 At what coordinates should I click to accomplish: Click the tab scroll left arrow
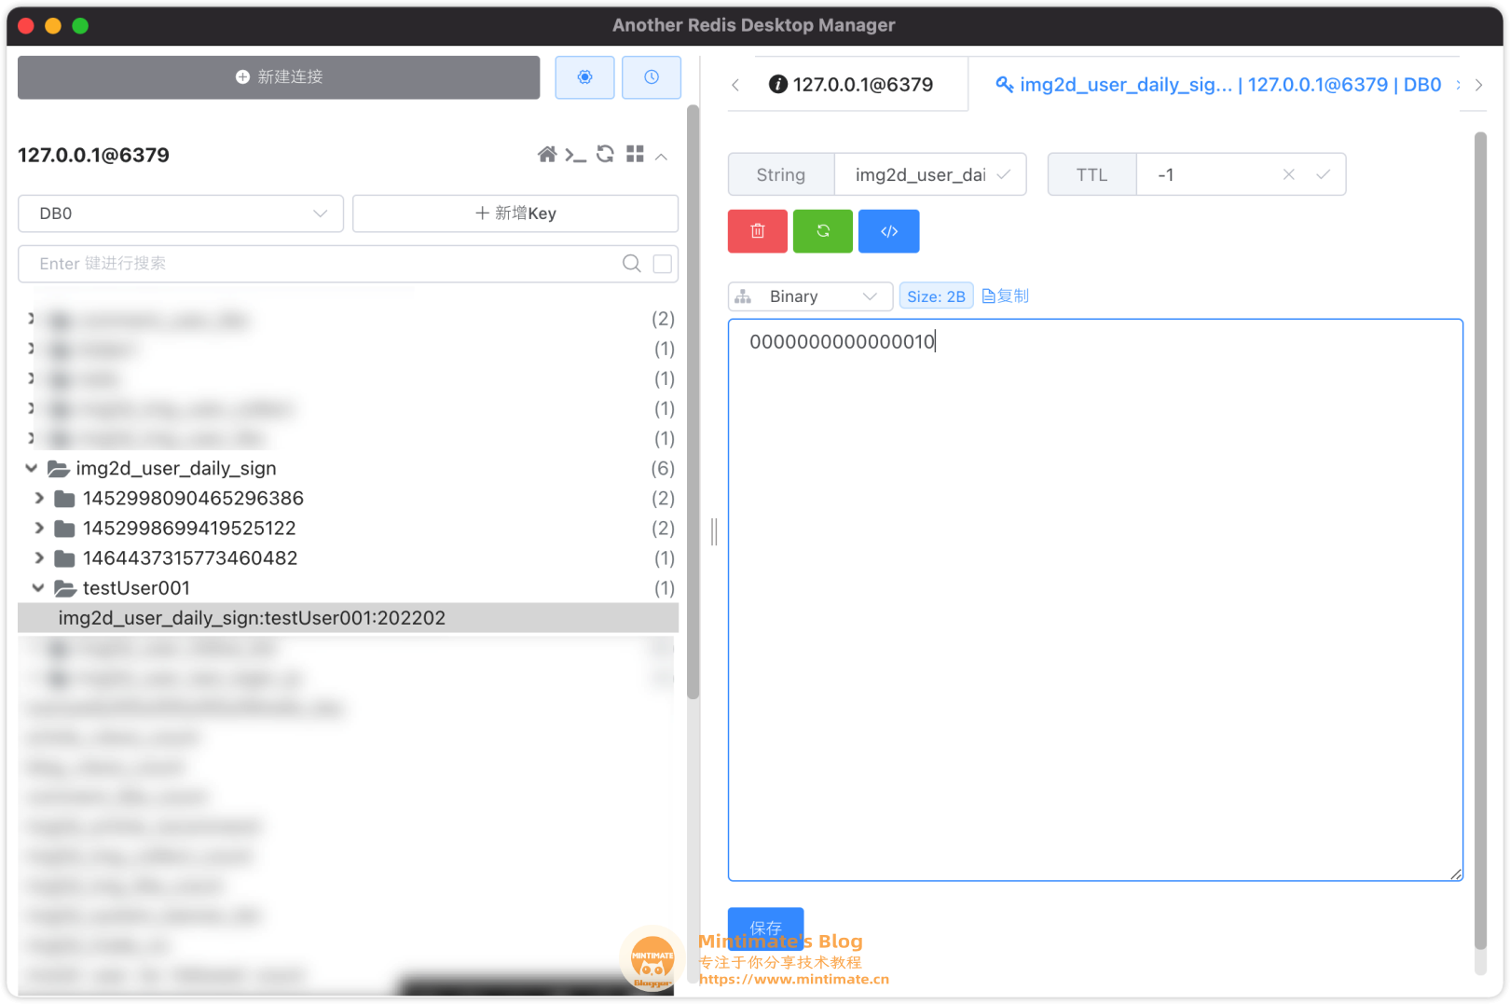[x=735, y=85]
